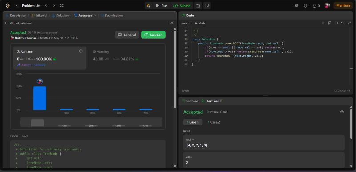Switch to the Description tab

click(16, 16)
